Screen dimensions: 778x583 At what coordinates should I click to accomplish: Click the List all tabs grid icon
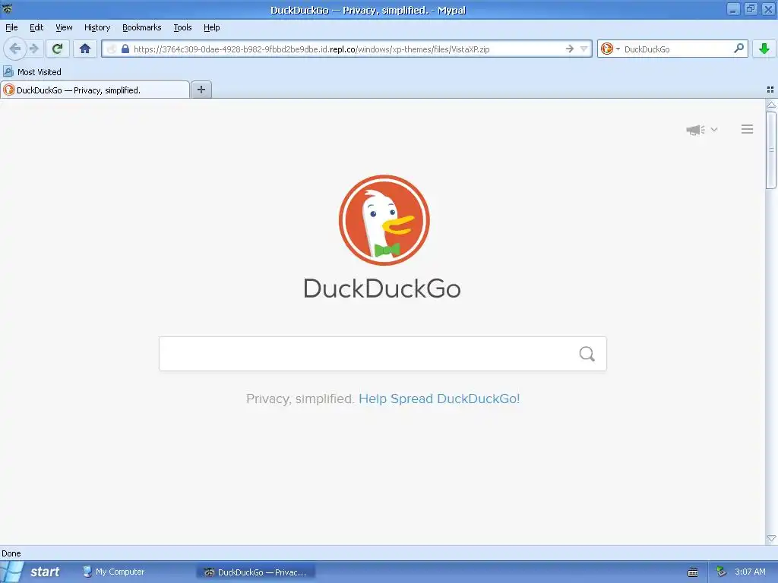pos(770,90)
